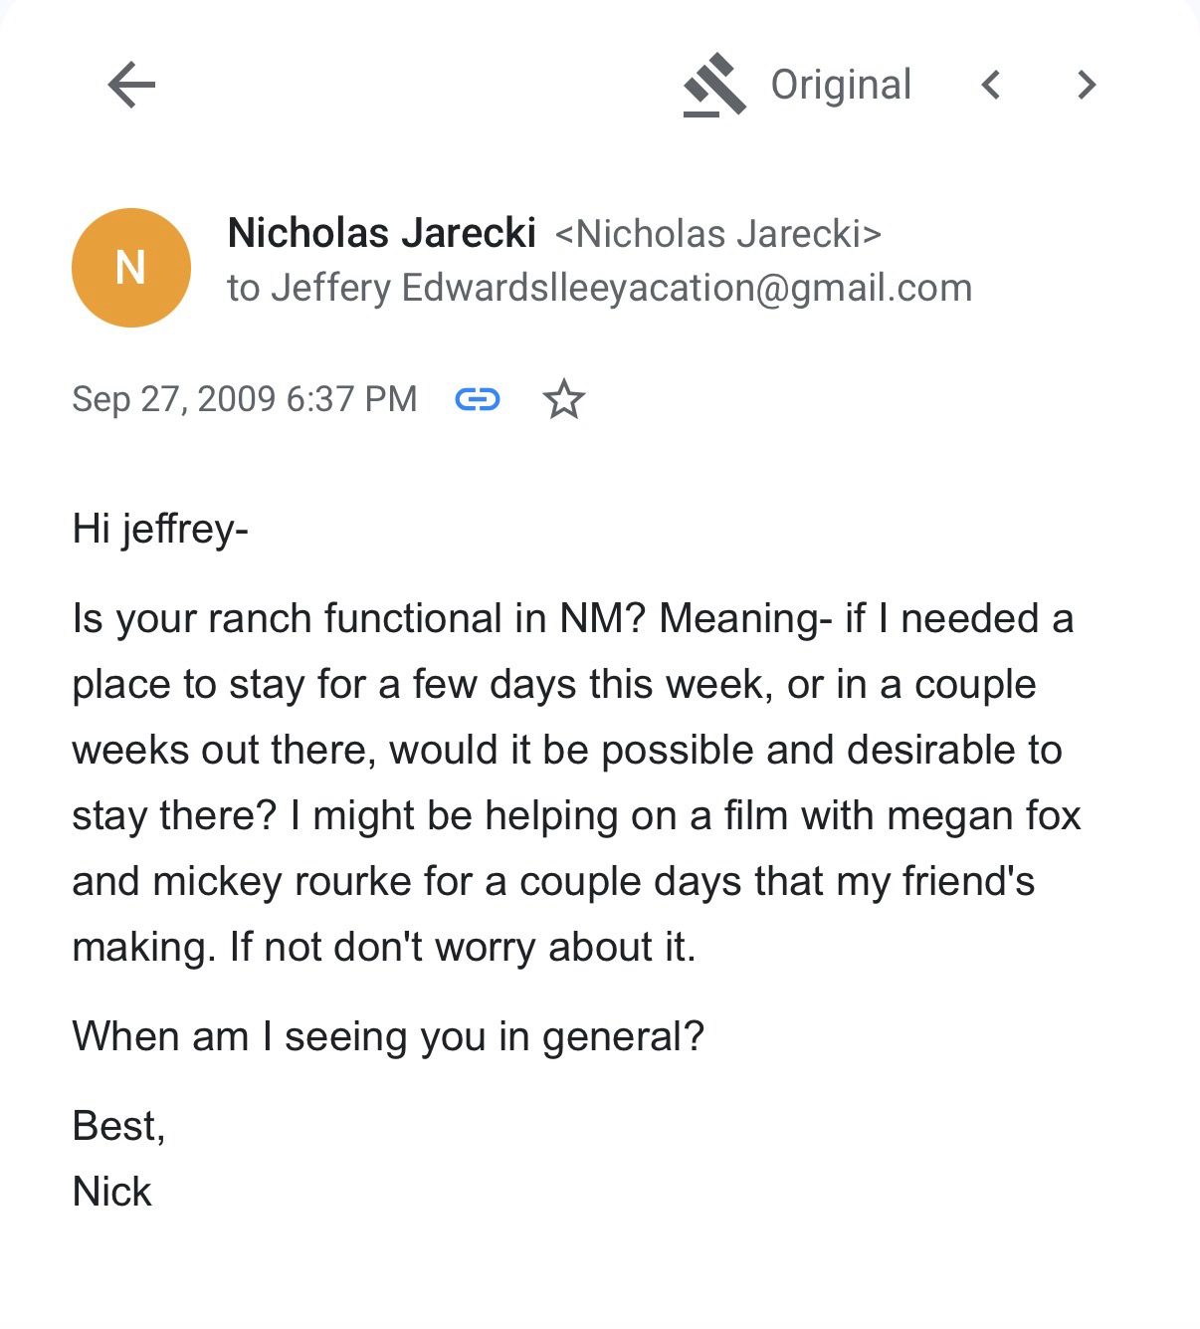Click 'Is your ranch functional in NM?' sentence
Image resolution: width=1200 pixels, height=1329 pixels.
point(360,618)
